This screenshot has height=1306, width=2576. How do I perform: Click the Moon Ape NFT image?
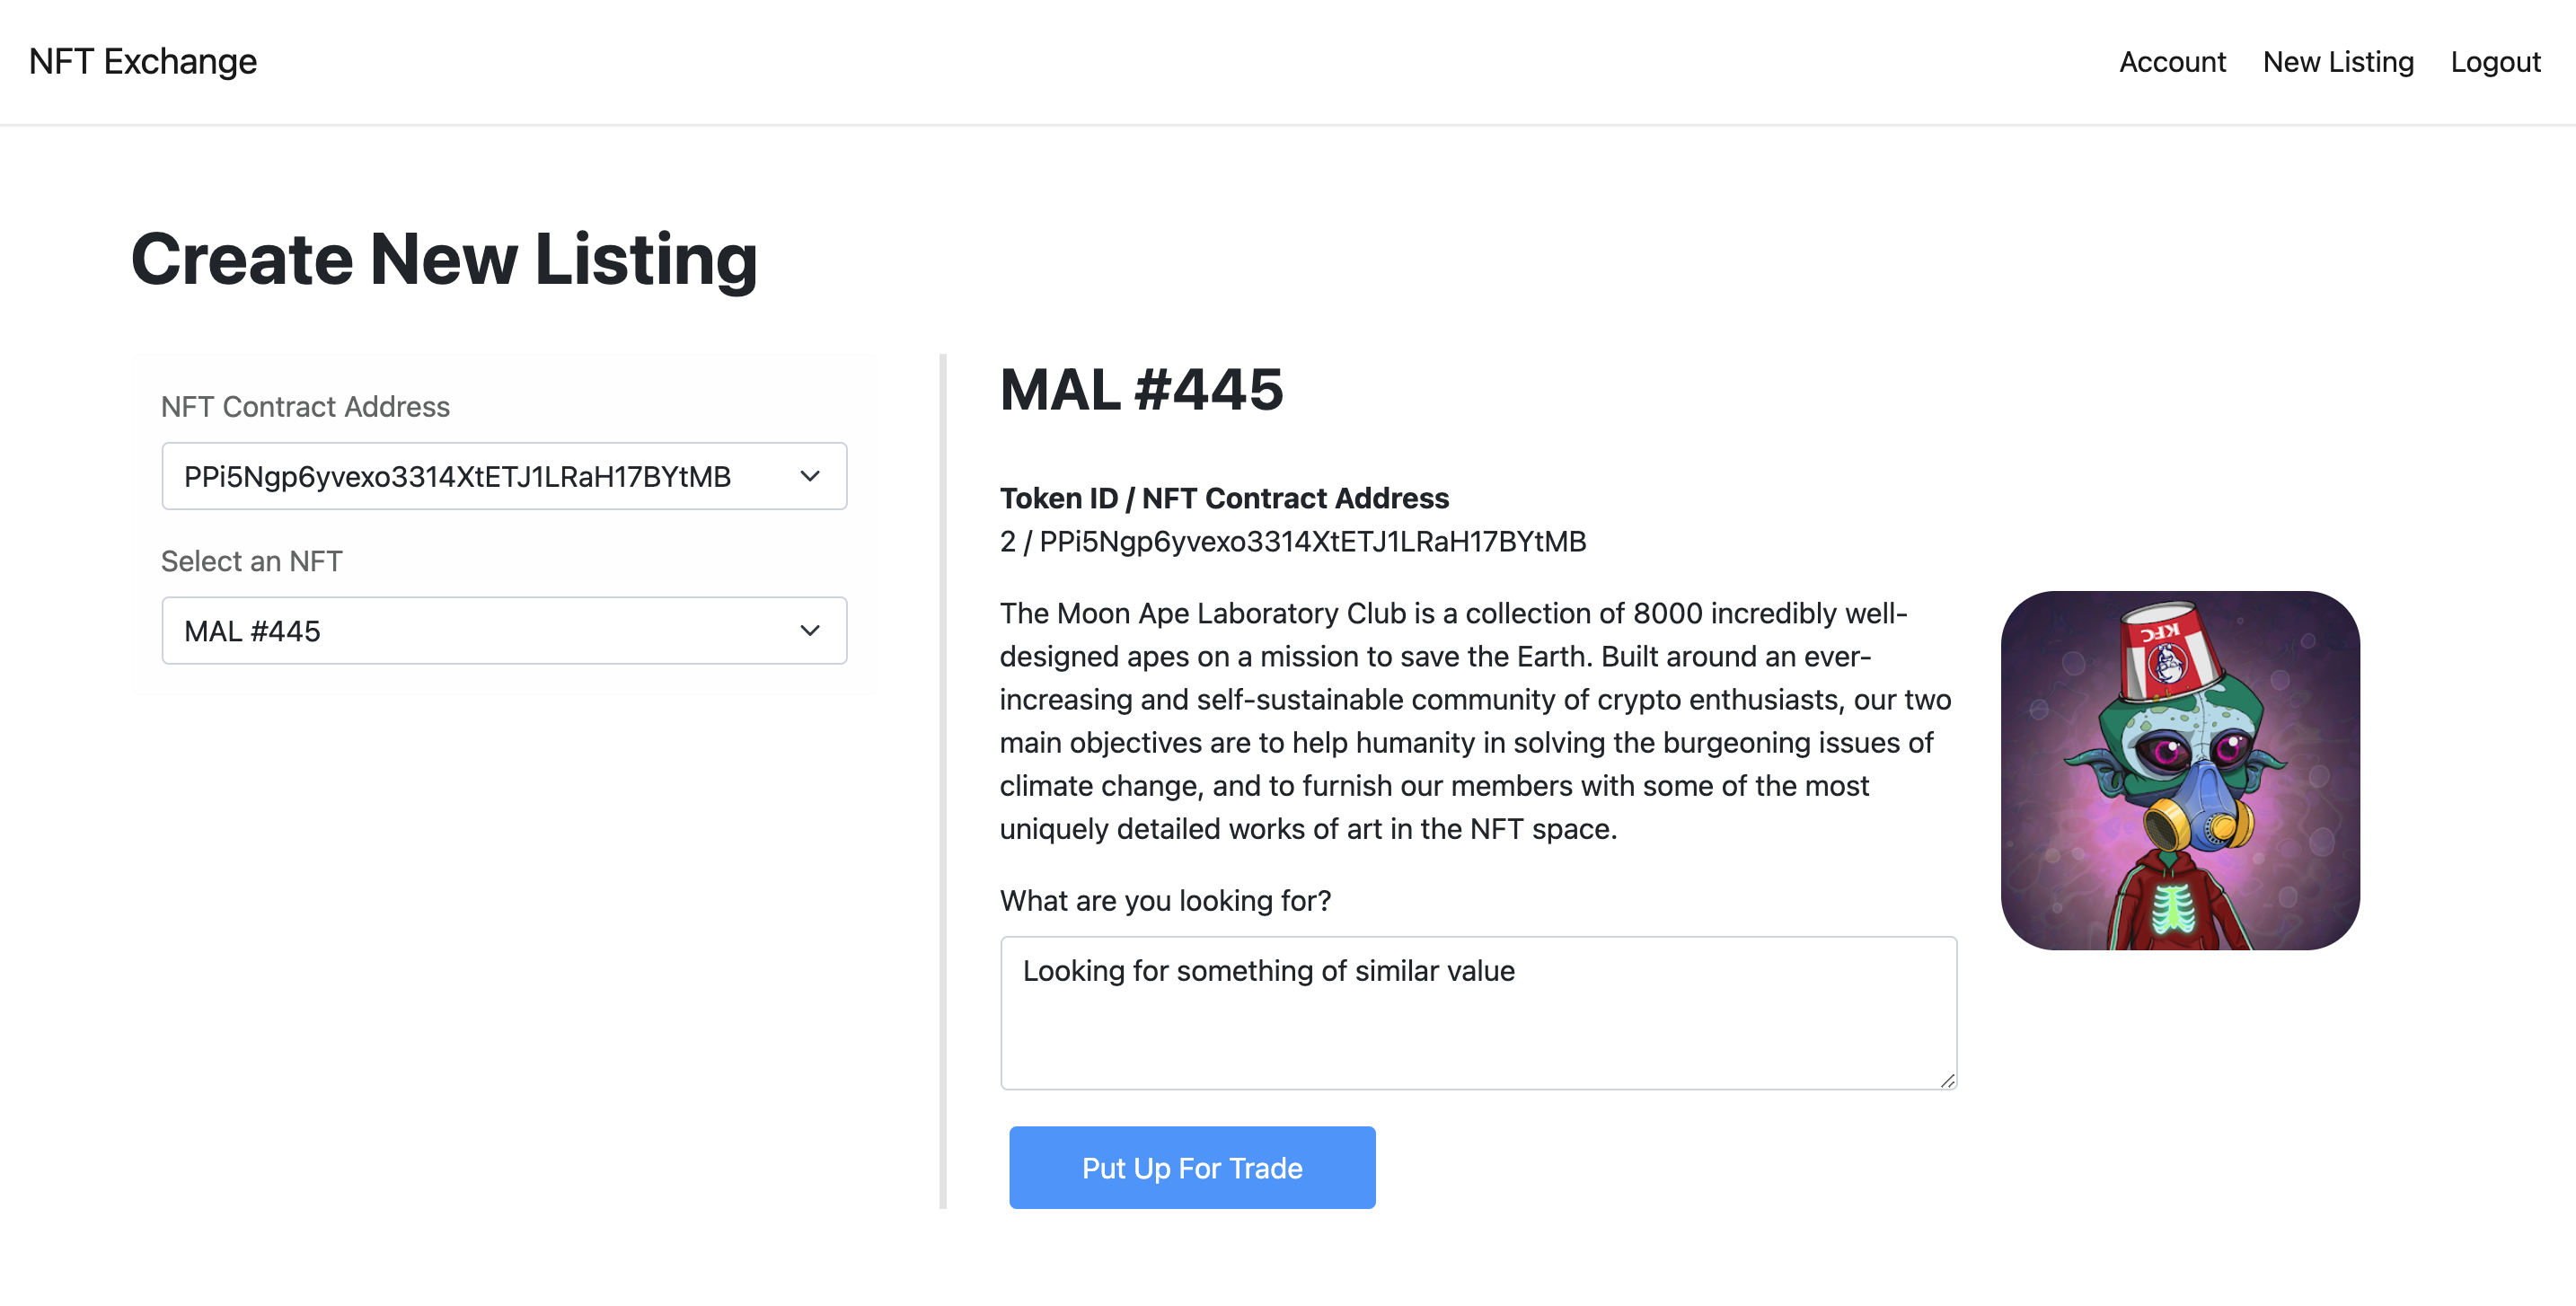point(2180,770)
